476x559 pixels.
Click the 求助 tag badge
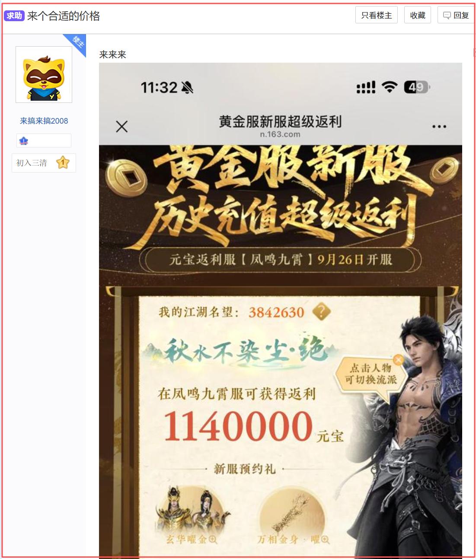(x=14, y=16)
